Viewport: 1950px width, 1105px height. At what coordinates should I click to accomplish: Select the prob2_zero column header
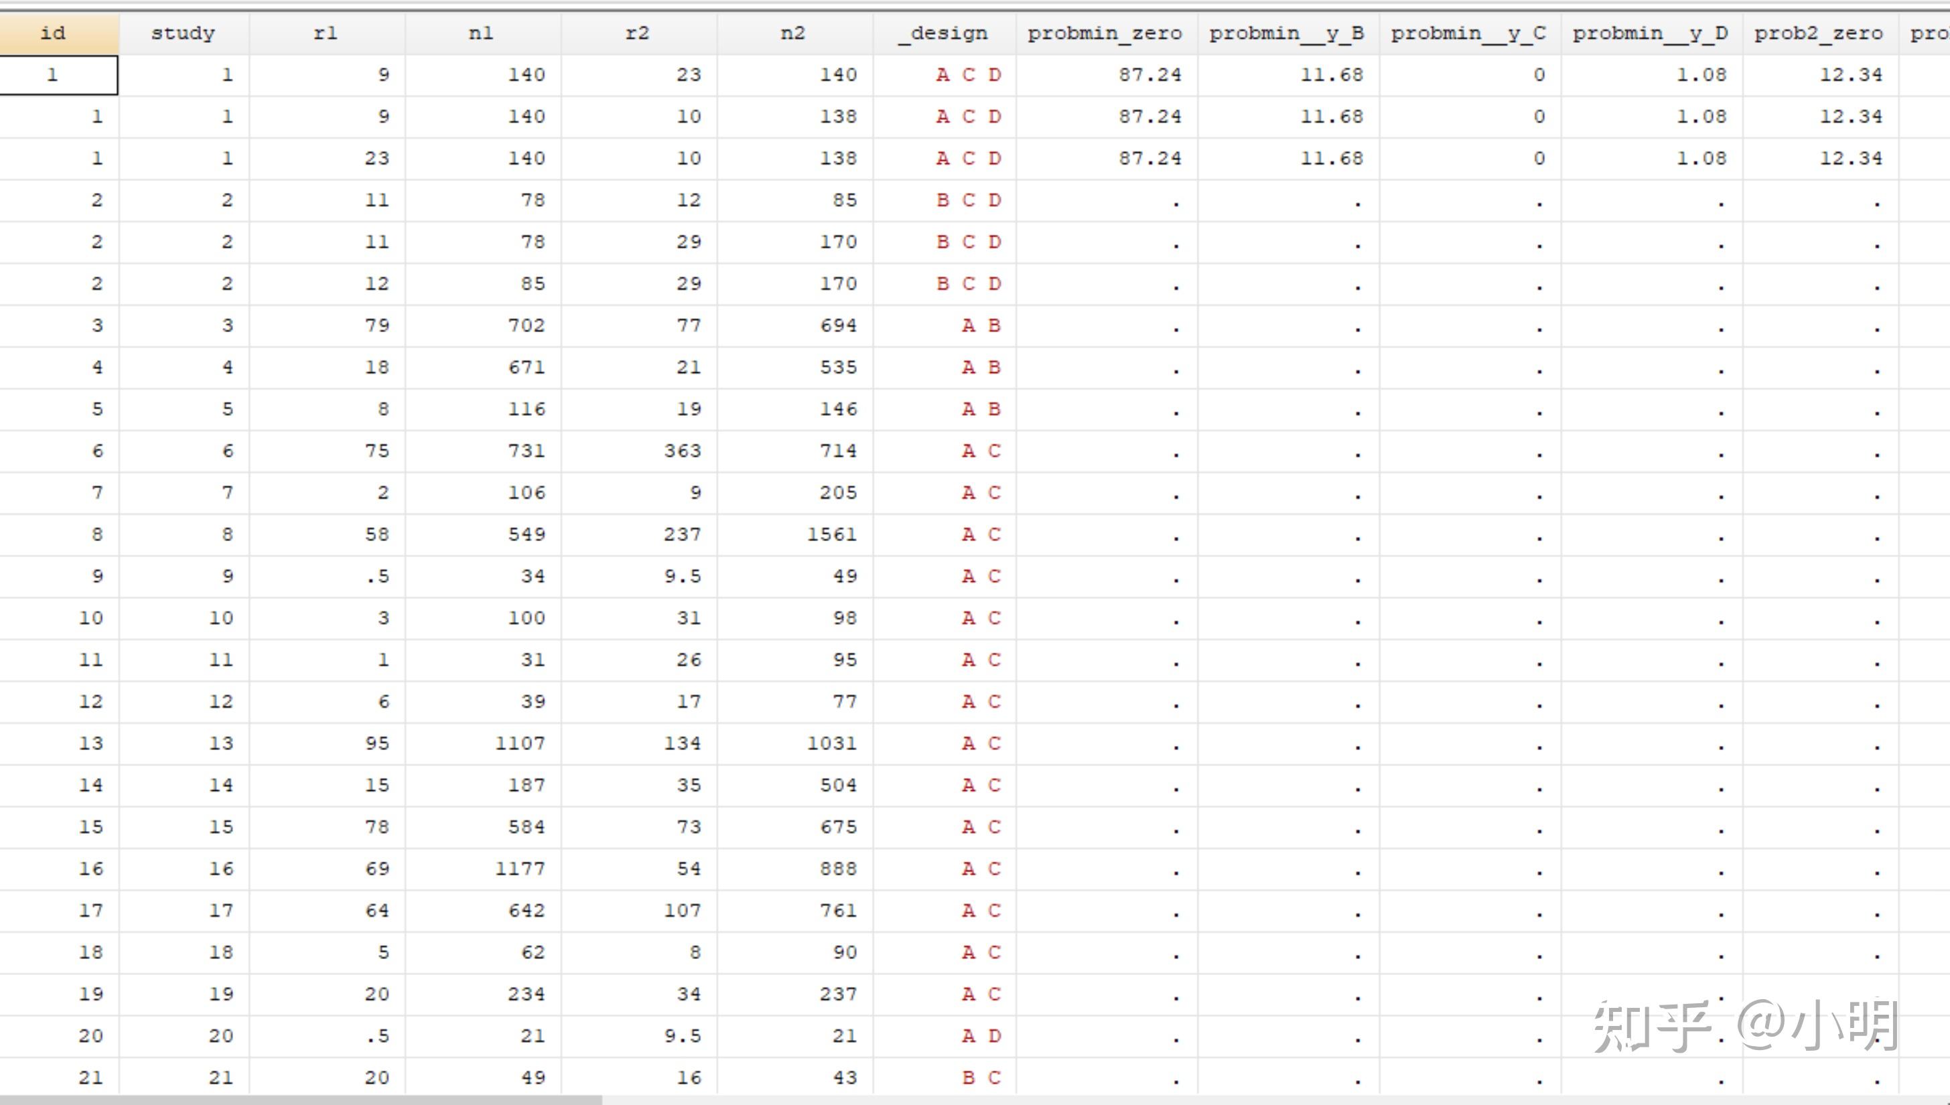(1819, 33)
